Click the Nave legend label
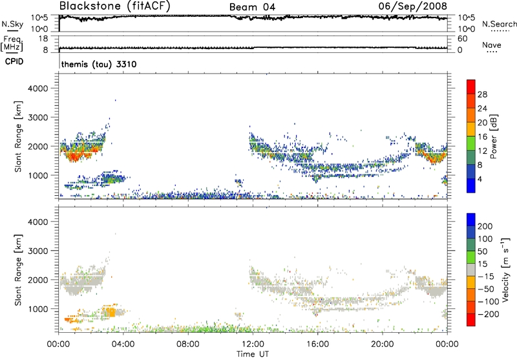Viewport: 517px width, 358px height. tap(492, 45)
